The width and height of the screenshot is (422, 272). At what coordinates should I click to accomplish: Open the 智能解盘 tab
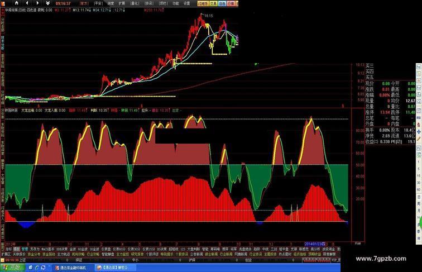(108, 254)
